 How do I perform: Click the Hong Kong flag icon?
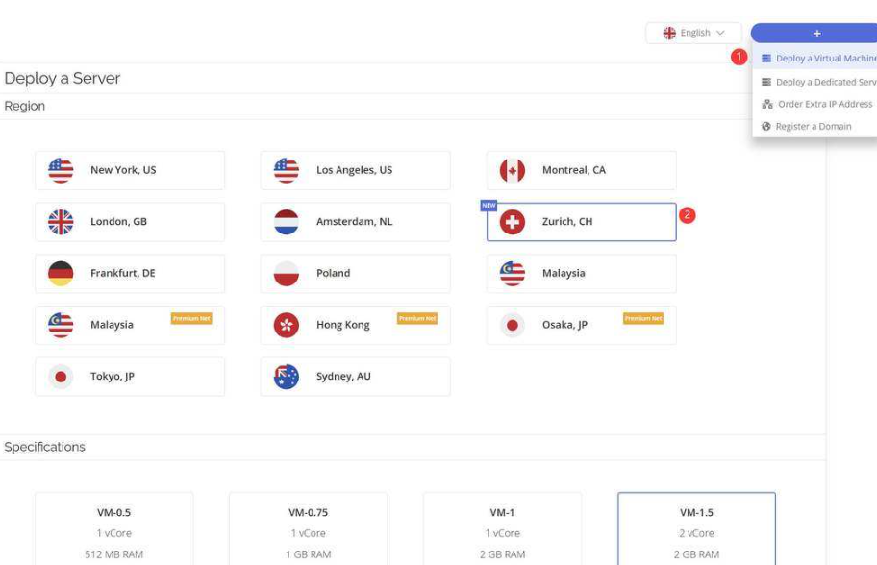coord(287,325)
